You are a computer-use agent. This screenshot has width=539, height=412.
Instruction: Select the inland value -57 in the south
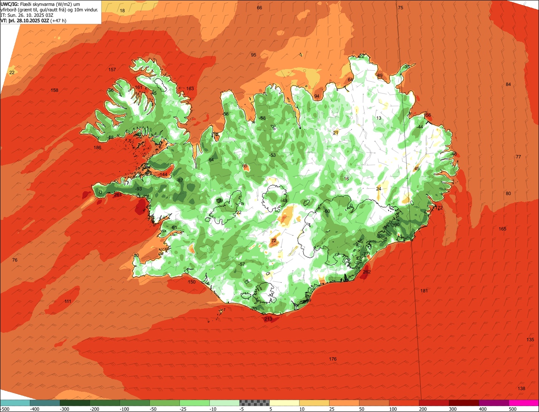(241, 264)
